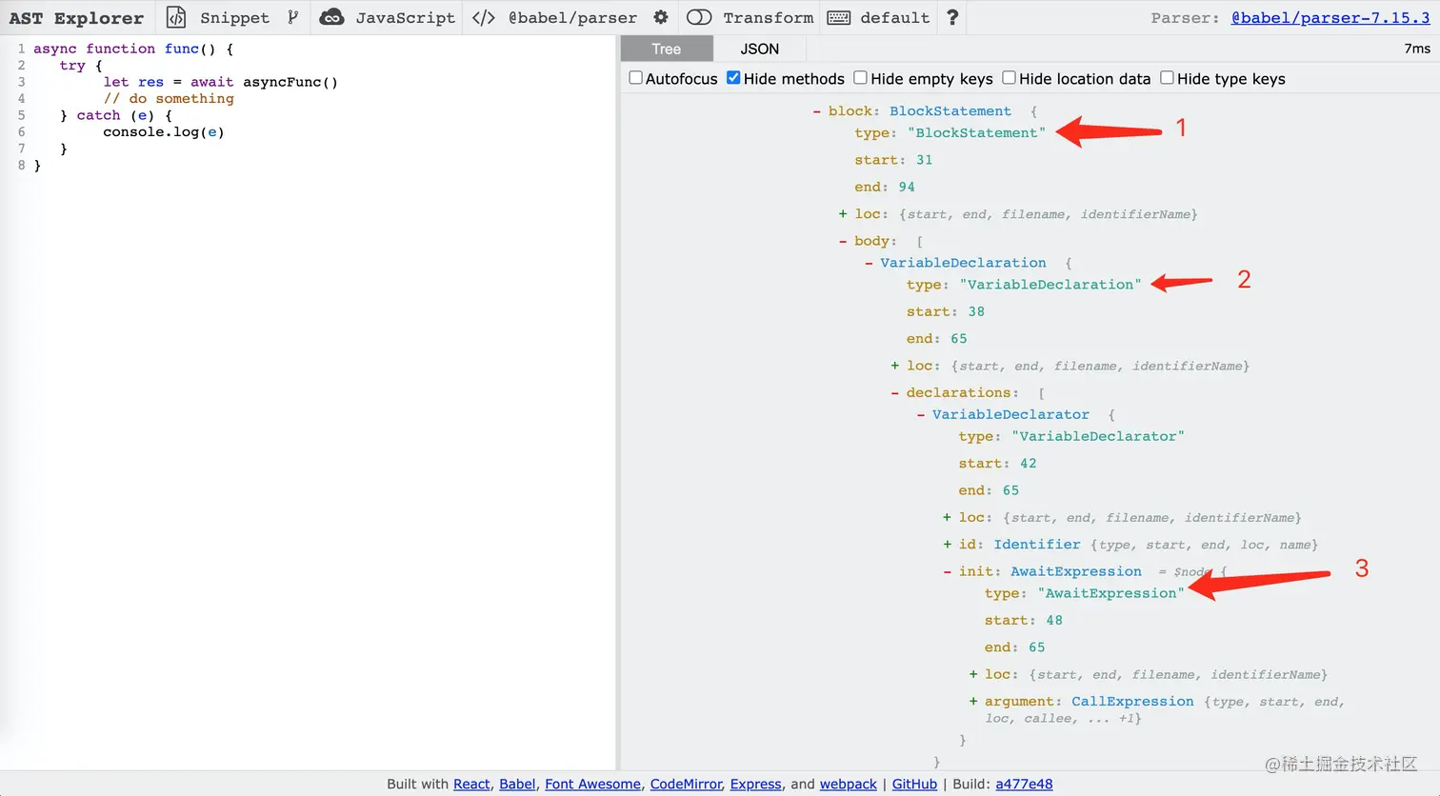Open parser settings gear icon
The width and height of the screenshot is (1440, 796).
661,17
